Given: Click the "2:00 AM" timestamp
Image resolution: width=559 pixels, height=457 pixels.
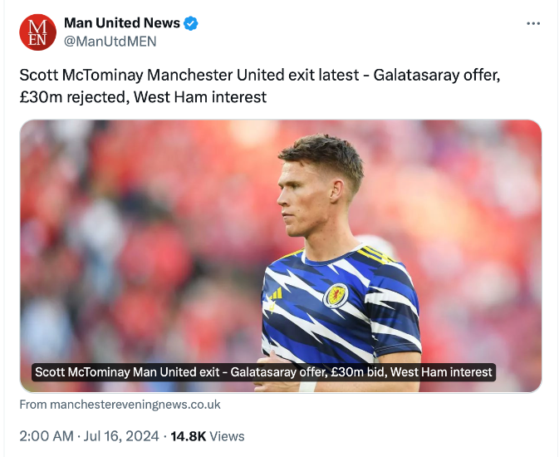Looking at the screenshot, I should 46,435.
